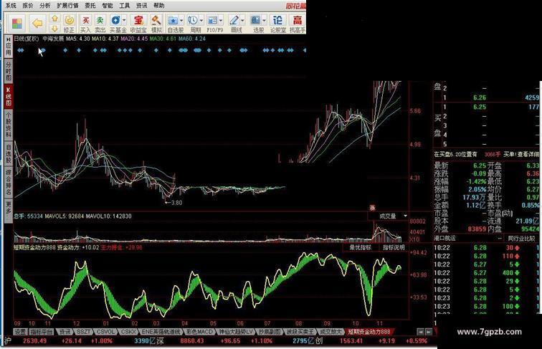Switch to the ENE高强轨道线 tab
Screen dimensions: 542x349
tap(161, 332)
